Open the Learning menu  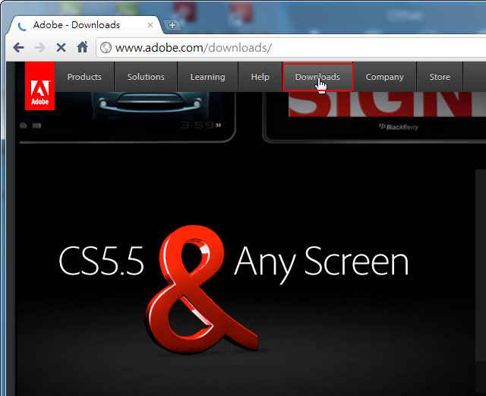[207, 77]
